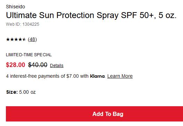Click the second star in the rating
This screenshot has height=126, width=183.
coord(12,40)
